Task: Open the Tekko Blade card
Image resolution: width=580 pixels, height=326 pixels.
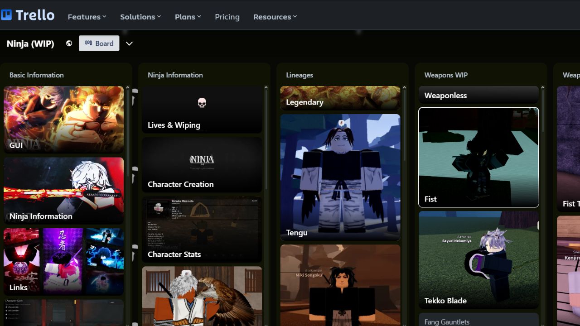Action: (478, 259)
